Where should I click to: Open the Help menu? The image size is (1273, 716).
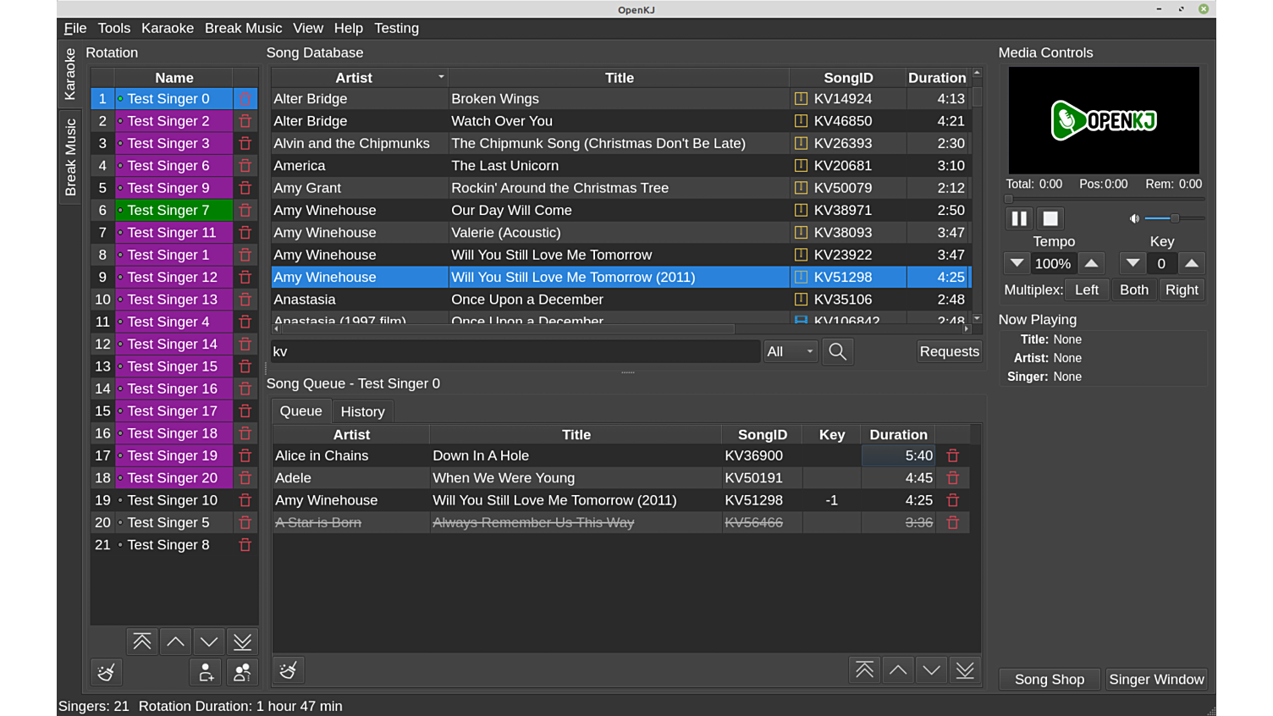coord(349,28)
